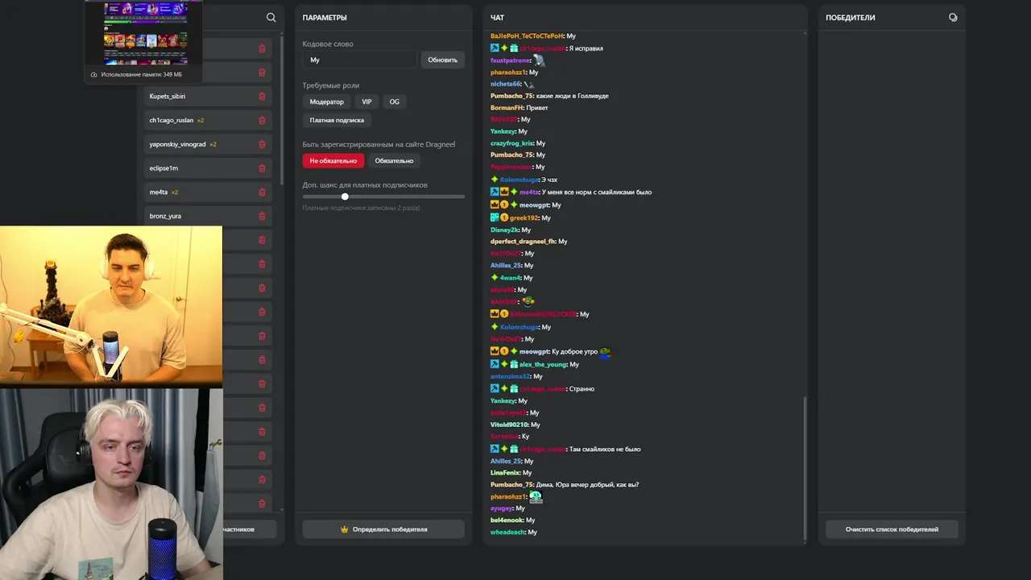Click the Платные подписчики записаны 2 раз(а) note

(x=361, y=208)
